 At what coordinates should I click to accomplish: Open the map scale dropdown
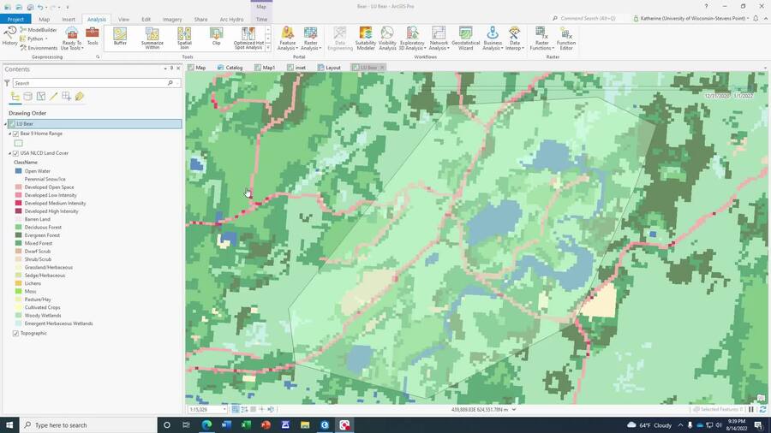(224, 409)
